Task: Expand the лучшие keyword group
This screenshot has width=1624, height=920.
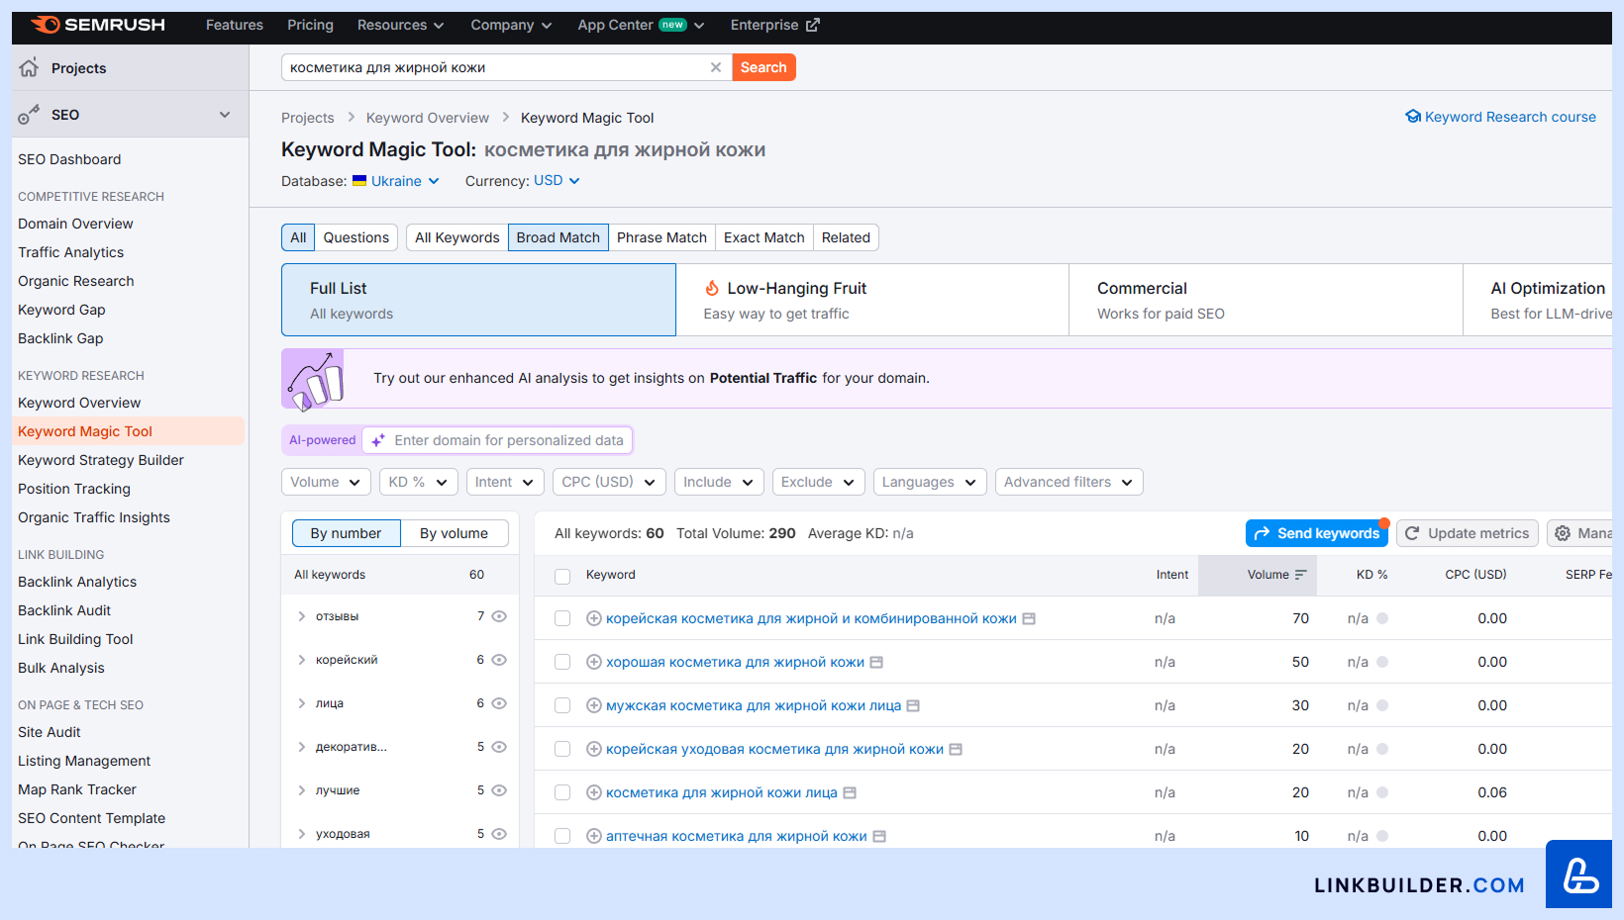Action: [302, 790]
